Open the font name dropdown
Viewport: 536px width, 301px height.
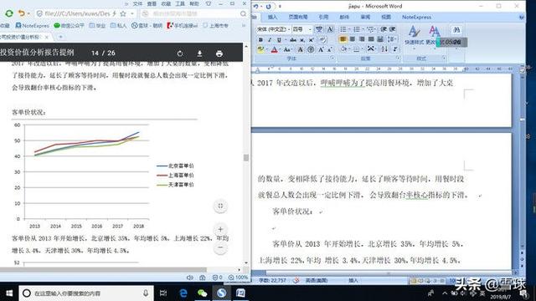(289, 30)
